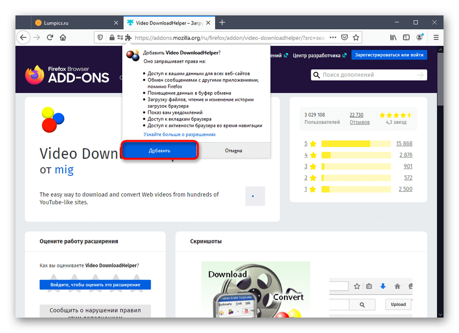This screenshot has height=333, width=459.
Task: Filter reviews by 5 stars
Action: [310, 144]
